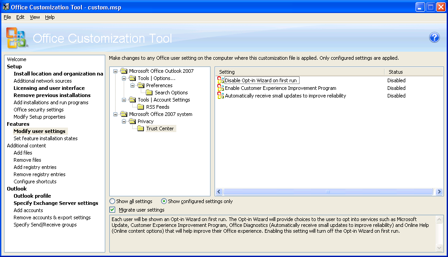Select Show all settings radio button
This screenshot has height=257, width=448.
(112, 201)
